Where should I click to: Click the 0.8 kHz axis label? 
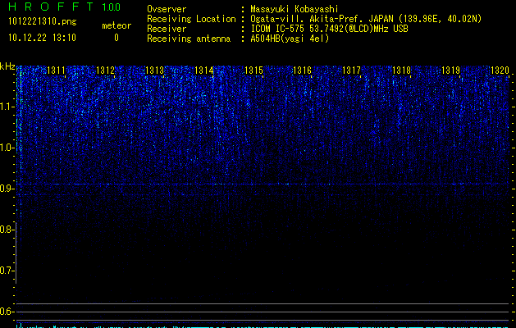7,230
